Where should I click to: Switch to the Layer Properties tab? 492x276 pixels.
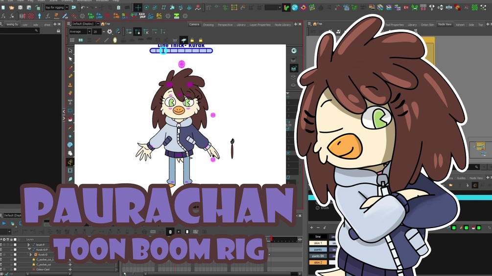click(x=260, y=24)
